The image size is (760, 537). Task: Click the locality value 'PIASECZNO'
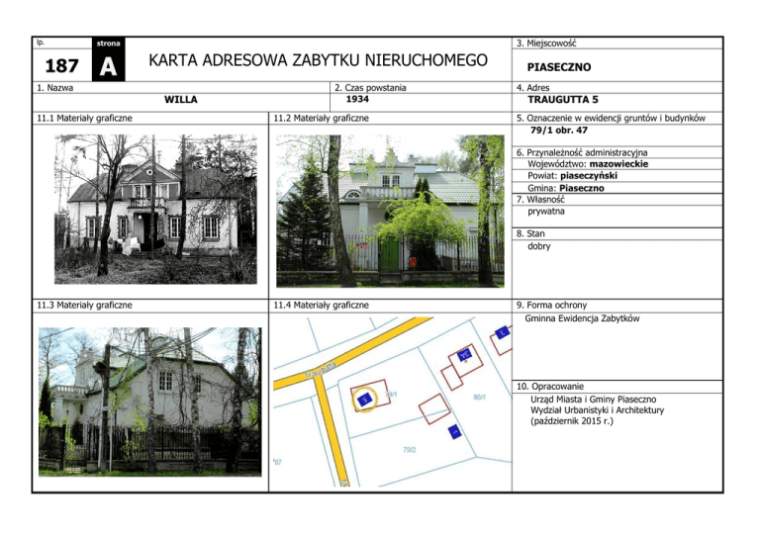[559, 68]
